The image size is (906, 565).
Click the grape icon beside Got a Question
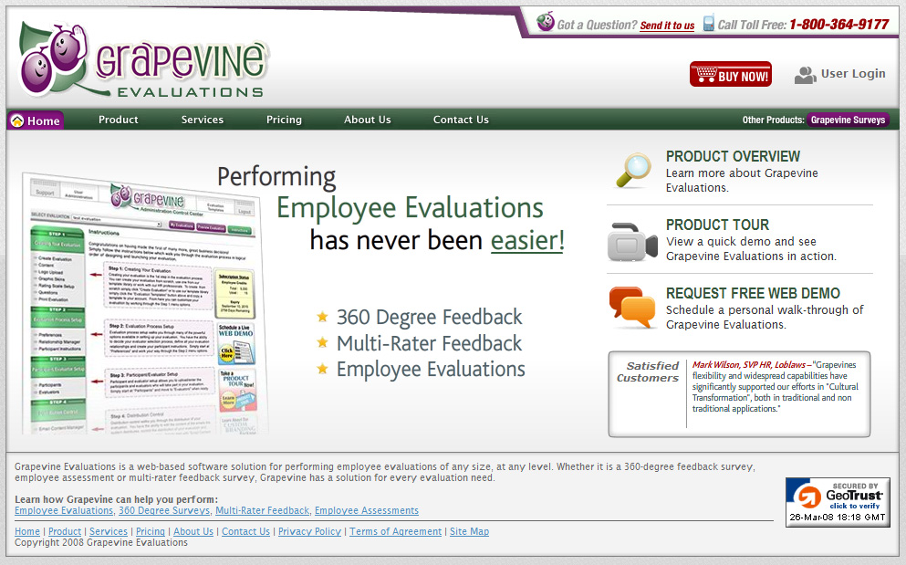(546, 22)
